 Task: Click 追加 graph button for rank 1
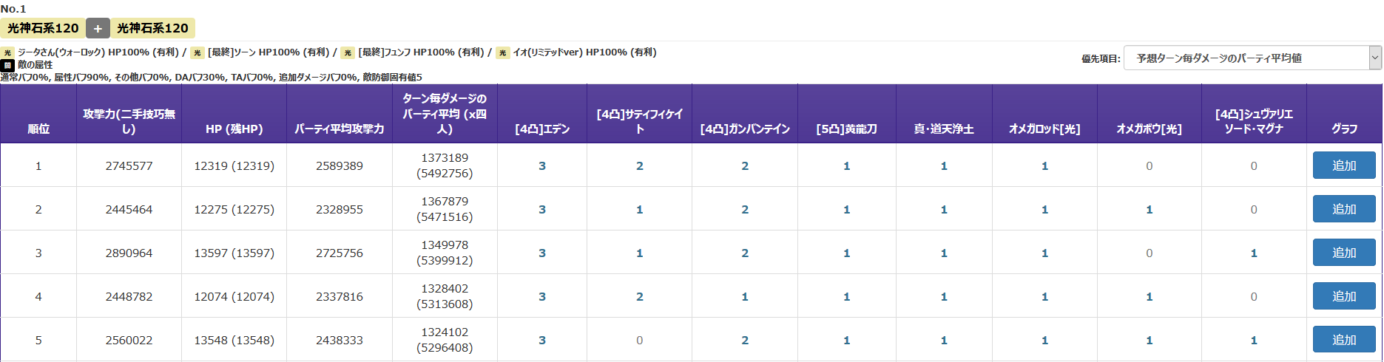[1344, 165]
